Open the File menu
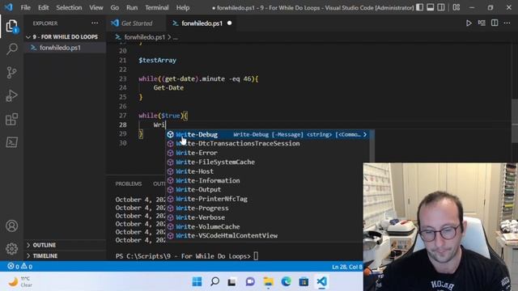The height and width of the screenshot is (291, 518). [x=25, y=7]
